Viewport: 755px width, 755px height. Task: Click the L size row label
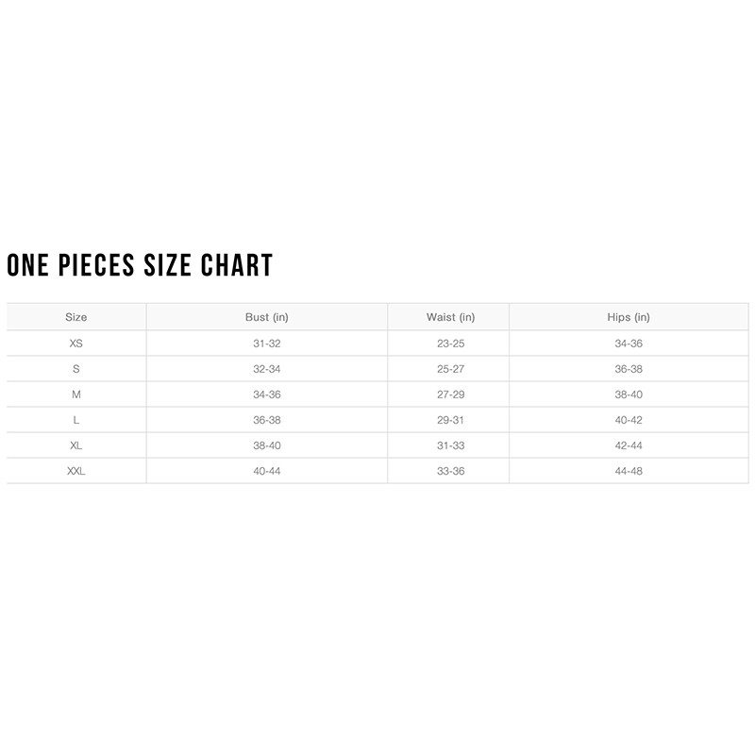[x=76, y=420]
